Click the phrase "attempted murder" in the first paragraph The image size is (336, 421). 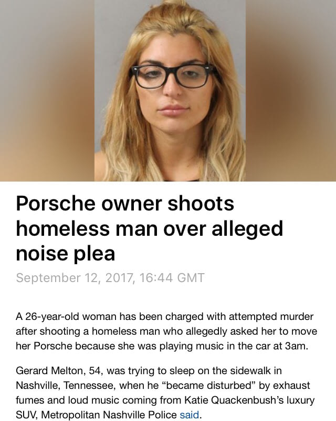(271, 317)
